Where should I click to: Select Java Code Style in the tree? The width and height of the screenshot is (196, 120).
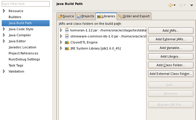click(21, 29)
